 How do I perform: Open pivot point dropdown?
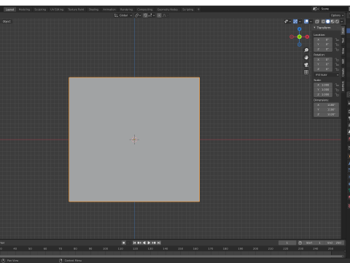(138, 15)
